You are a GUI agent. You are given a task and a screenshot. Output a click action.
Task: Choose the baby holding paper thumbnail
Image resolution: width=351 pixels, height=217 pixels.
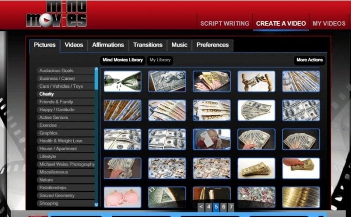(x=211, y=139)
